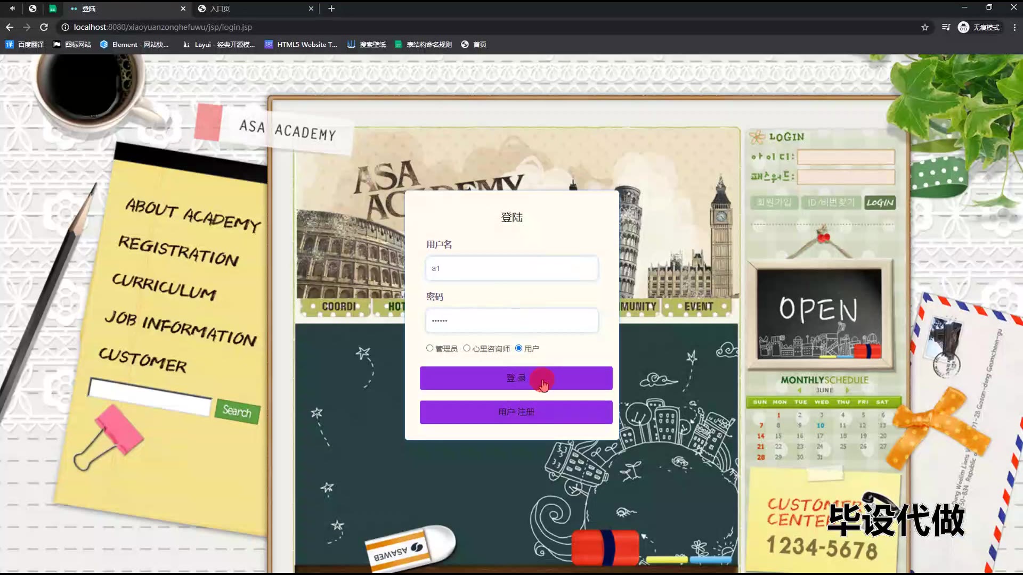
Task: Open the media control icon in the toolbar
Action: [x=946, y=27]
